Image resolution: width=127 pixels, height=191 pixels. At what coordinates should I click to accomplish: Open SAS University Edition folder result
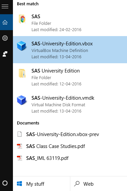click(70, 77)
